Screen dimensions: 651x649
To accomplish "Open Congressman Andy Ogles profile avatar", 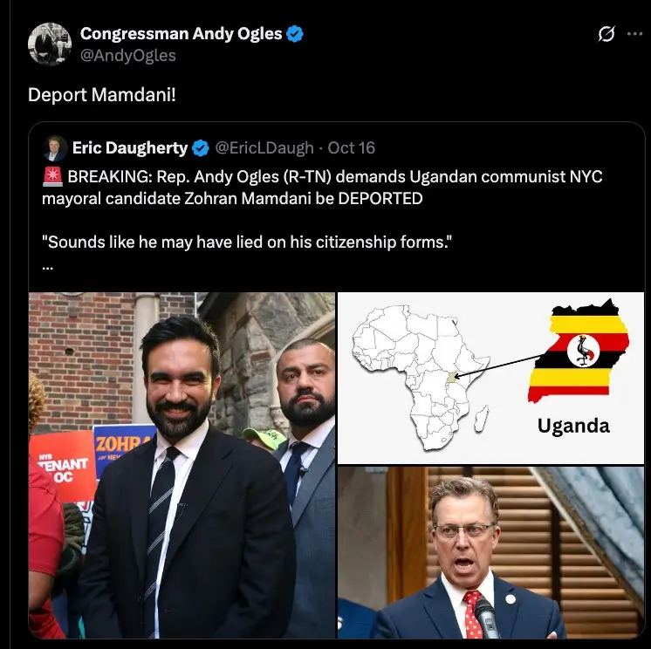I will [50, 44].
